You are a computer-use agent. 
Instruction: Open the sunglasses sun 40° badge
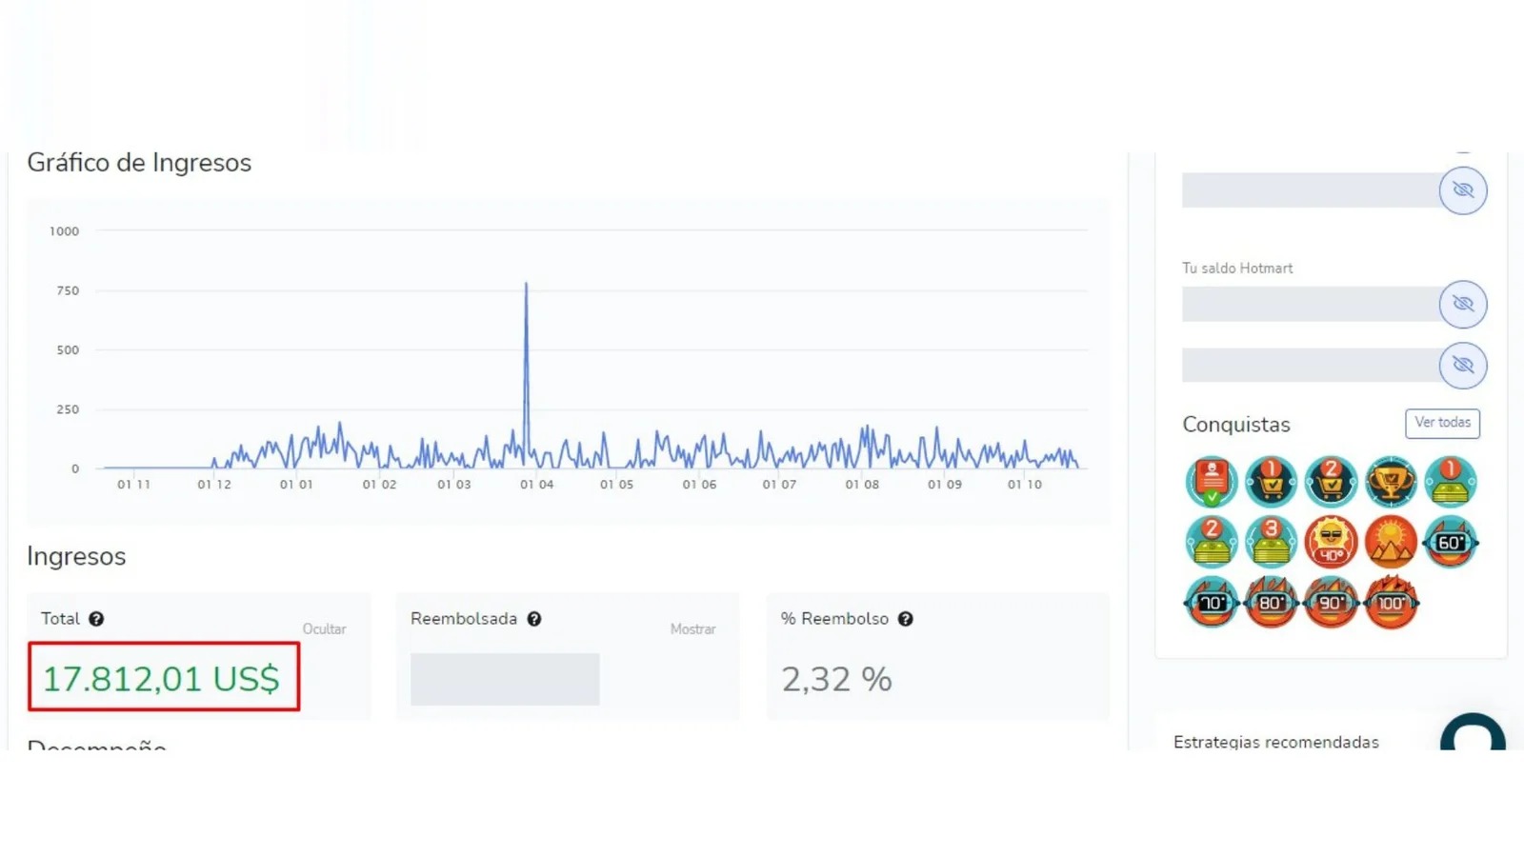[x=1331, y=542]
